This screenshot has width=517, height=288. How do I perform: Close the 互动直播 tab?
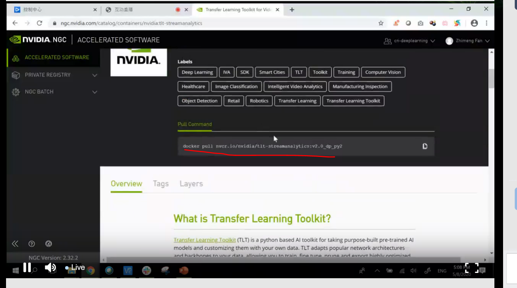coord(186,10)
